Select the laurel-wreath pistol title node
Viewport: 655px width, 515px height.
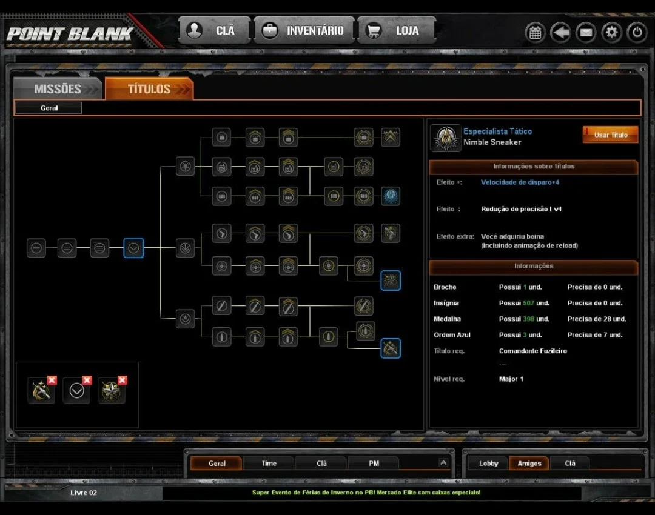tap(364, 233)
